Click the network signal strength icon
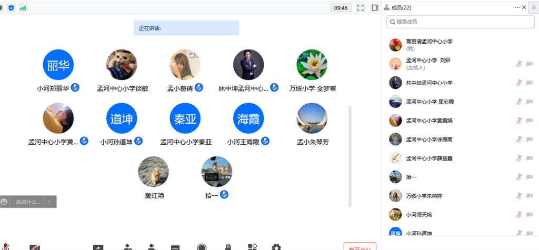The width and height of the screenshot is (539, 250). coord(23,8)
